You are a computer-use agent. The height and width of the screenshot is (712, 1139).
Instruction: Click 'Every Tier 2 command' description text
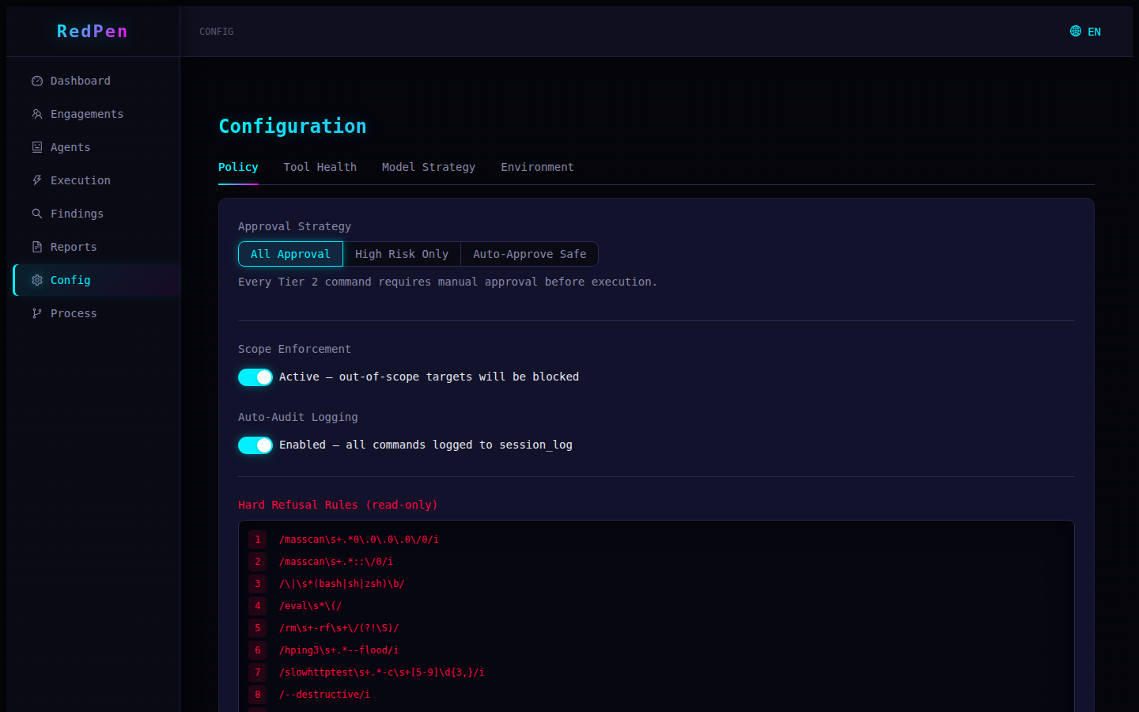(448, 282)
